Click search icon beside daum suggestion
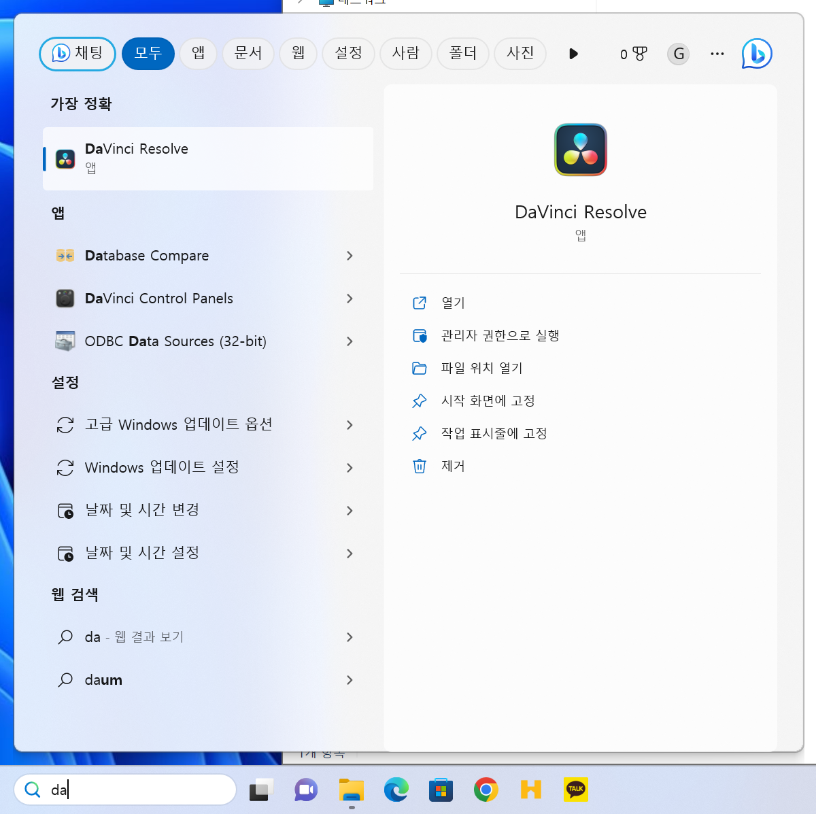The image size is (816, 814). (x=65, y=680)
